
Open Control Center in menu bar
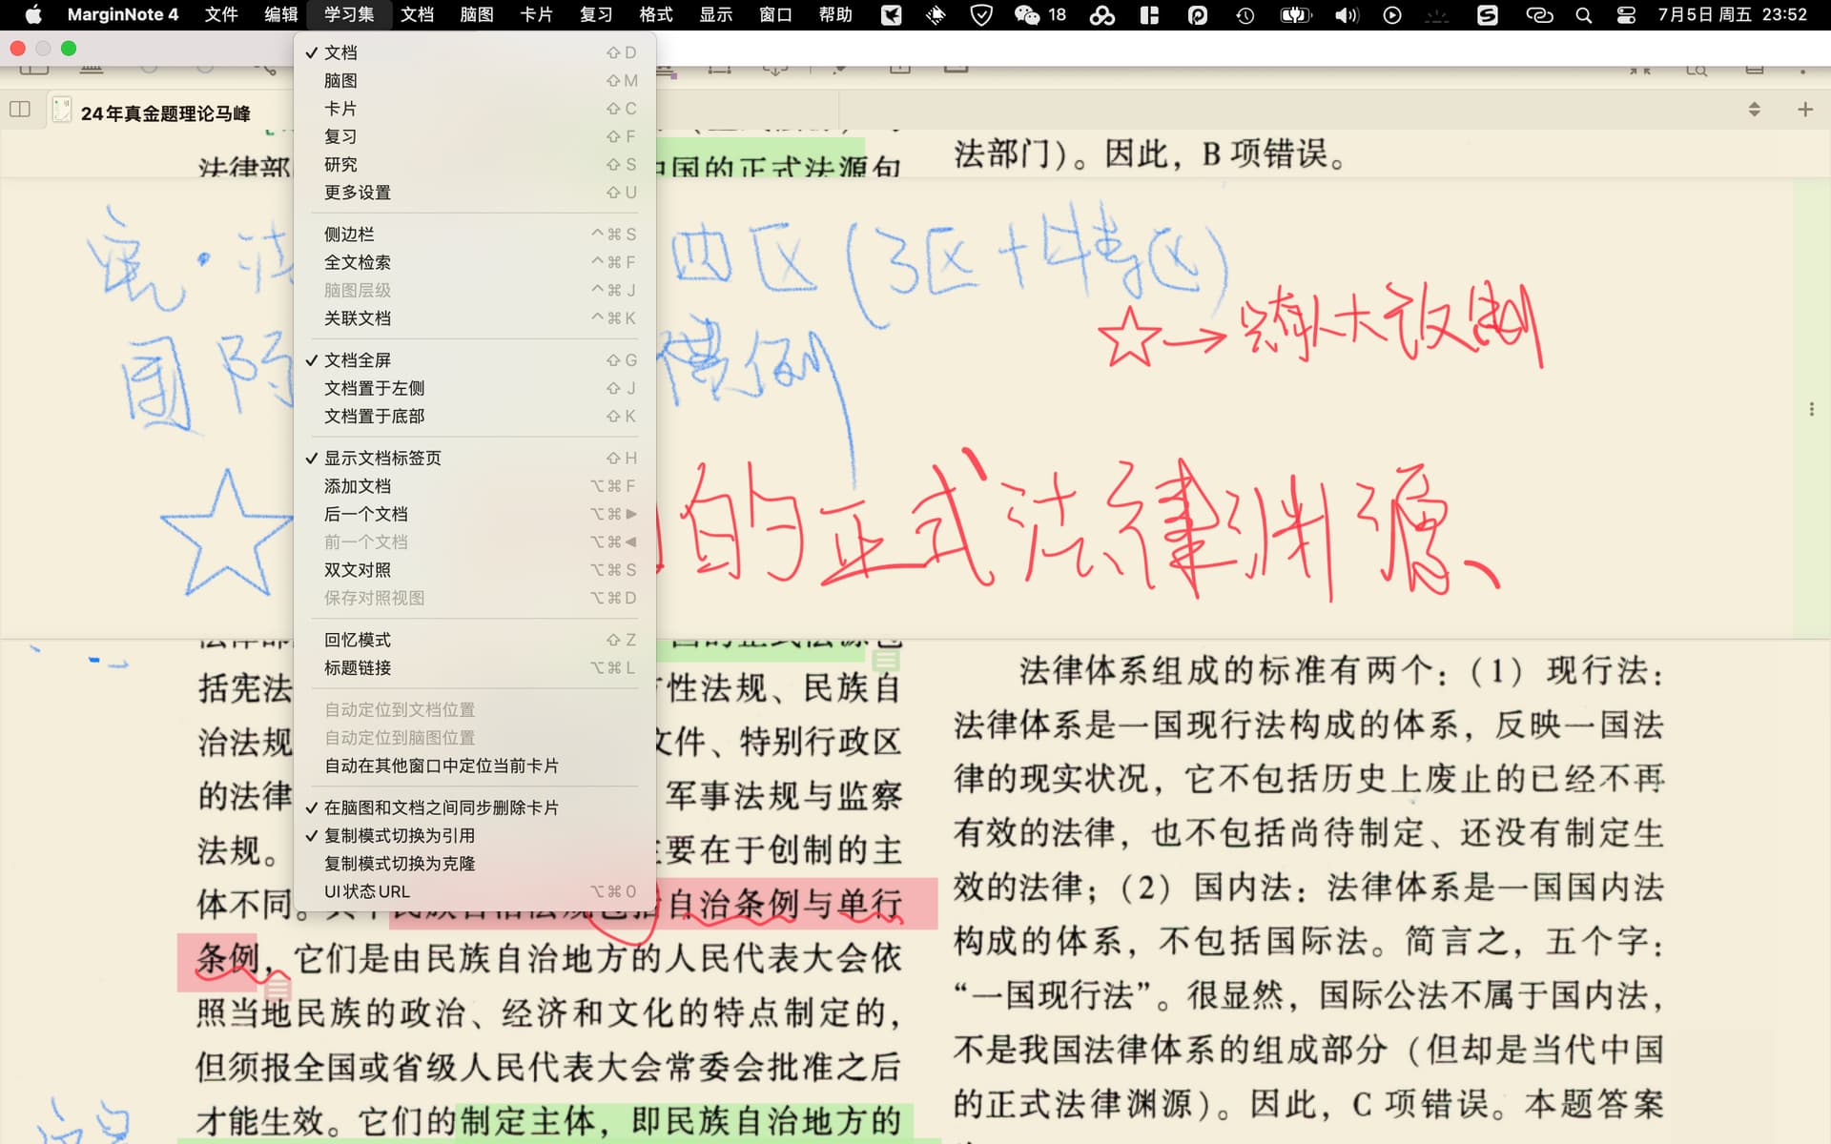pos(1626,14)
